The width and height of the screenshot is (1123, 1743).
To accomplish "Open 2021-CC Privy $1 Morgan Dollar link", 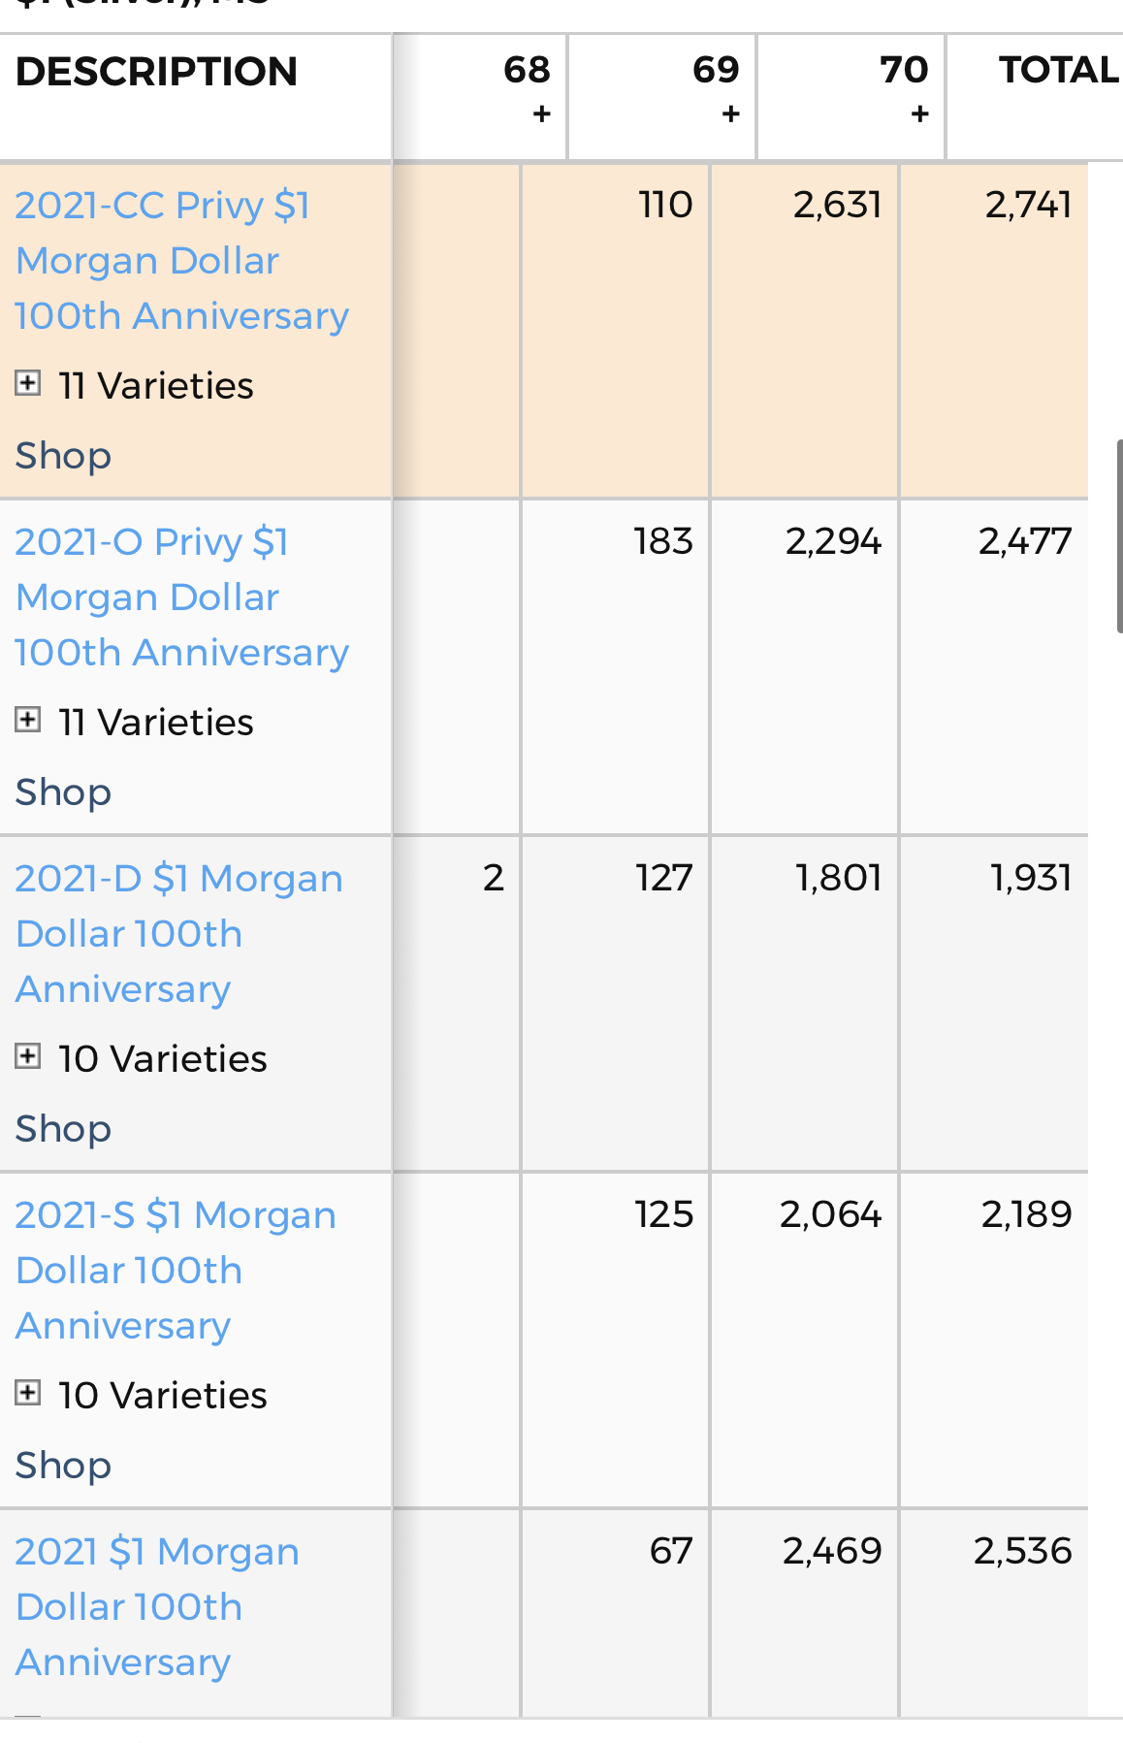I will coord(180,260).
